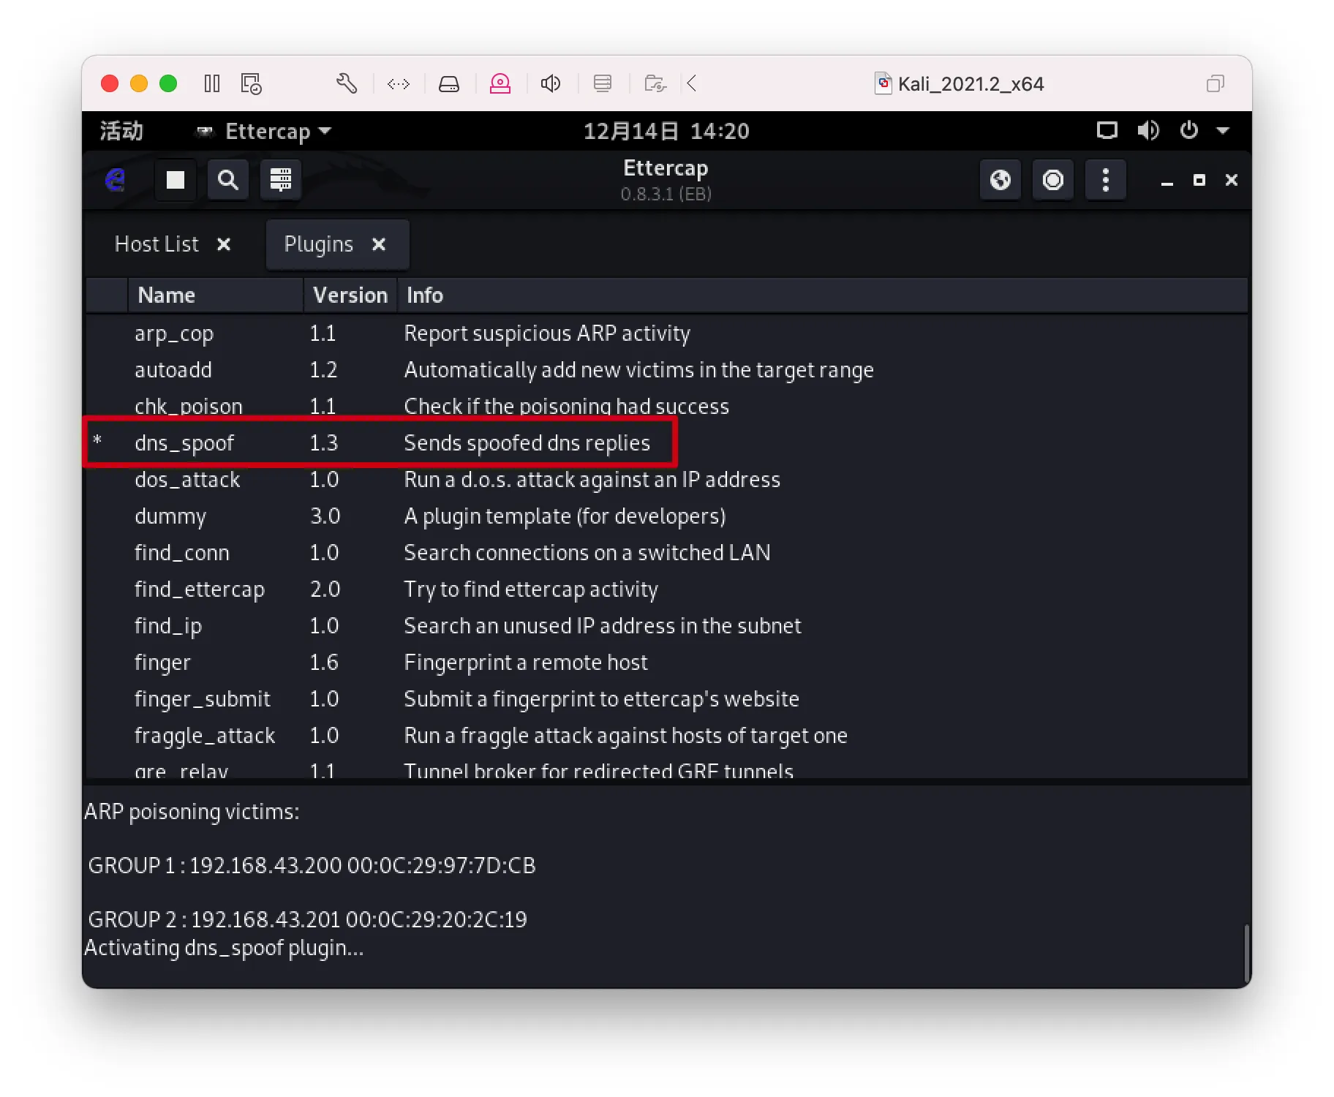The image size is (1334, 1097).
Task: Open the system power dropdown arrow
Action: tap(1223, 132)
